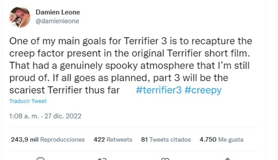Viewport: 278px width, 160px height.
Task: Click Traducir Tweet to translate
Action: (x=28, y=101)
